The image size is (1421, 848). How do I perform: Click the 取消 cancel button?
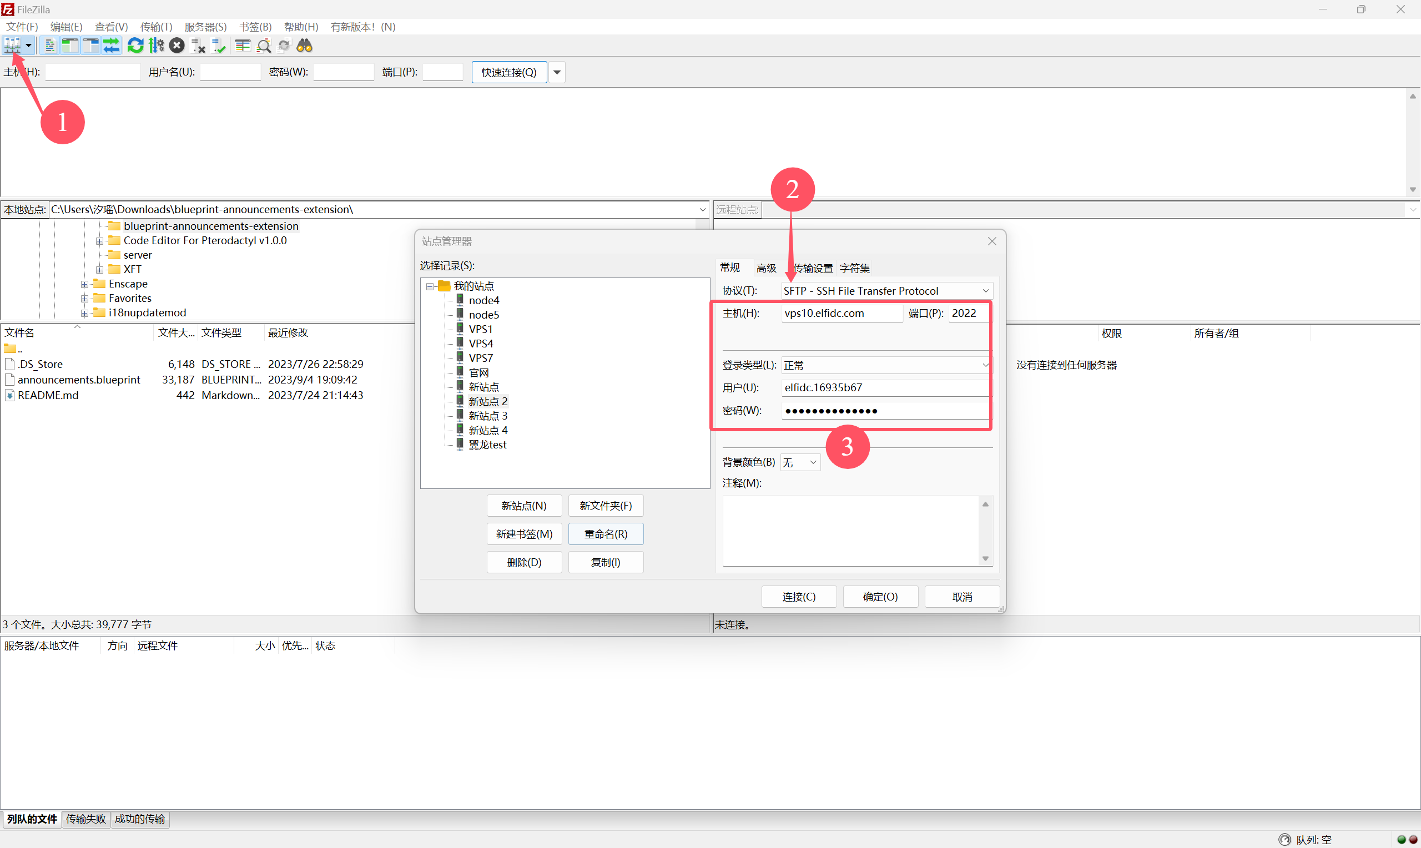(x=961, y=597)
